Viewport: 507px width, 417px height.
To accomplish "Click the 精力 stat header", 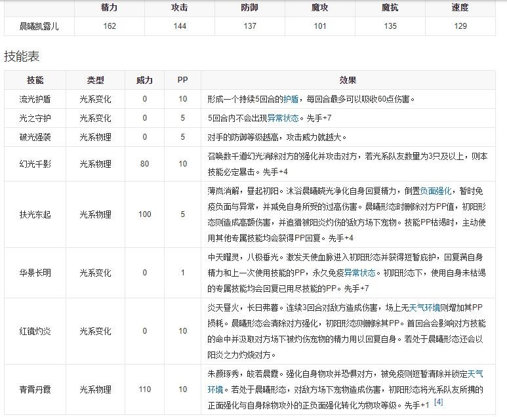I will 109,8.
